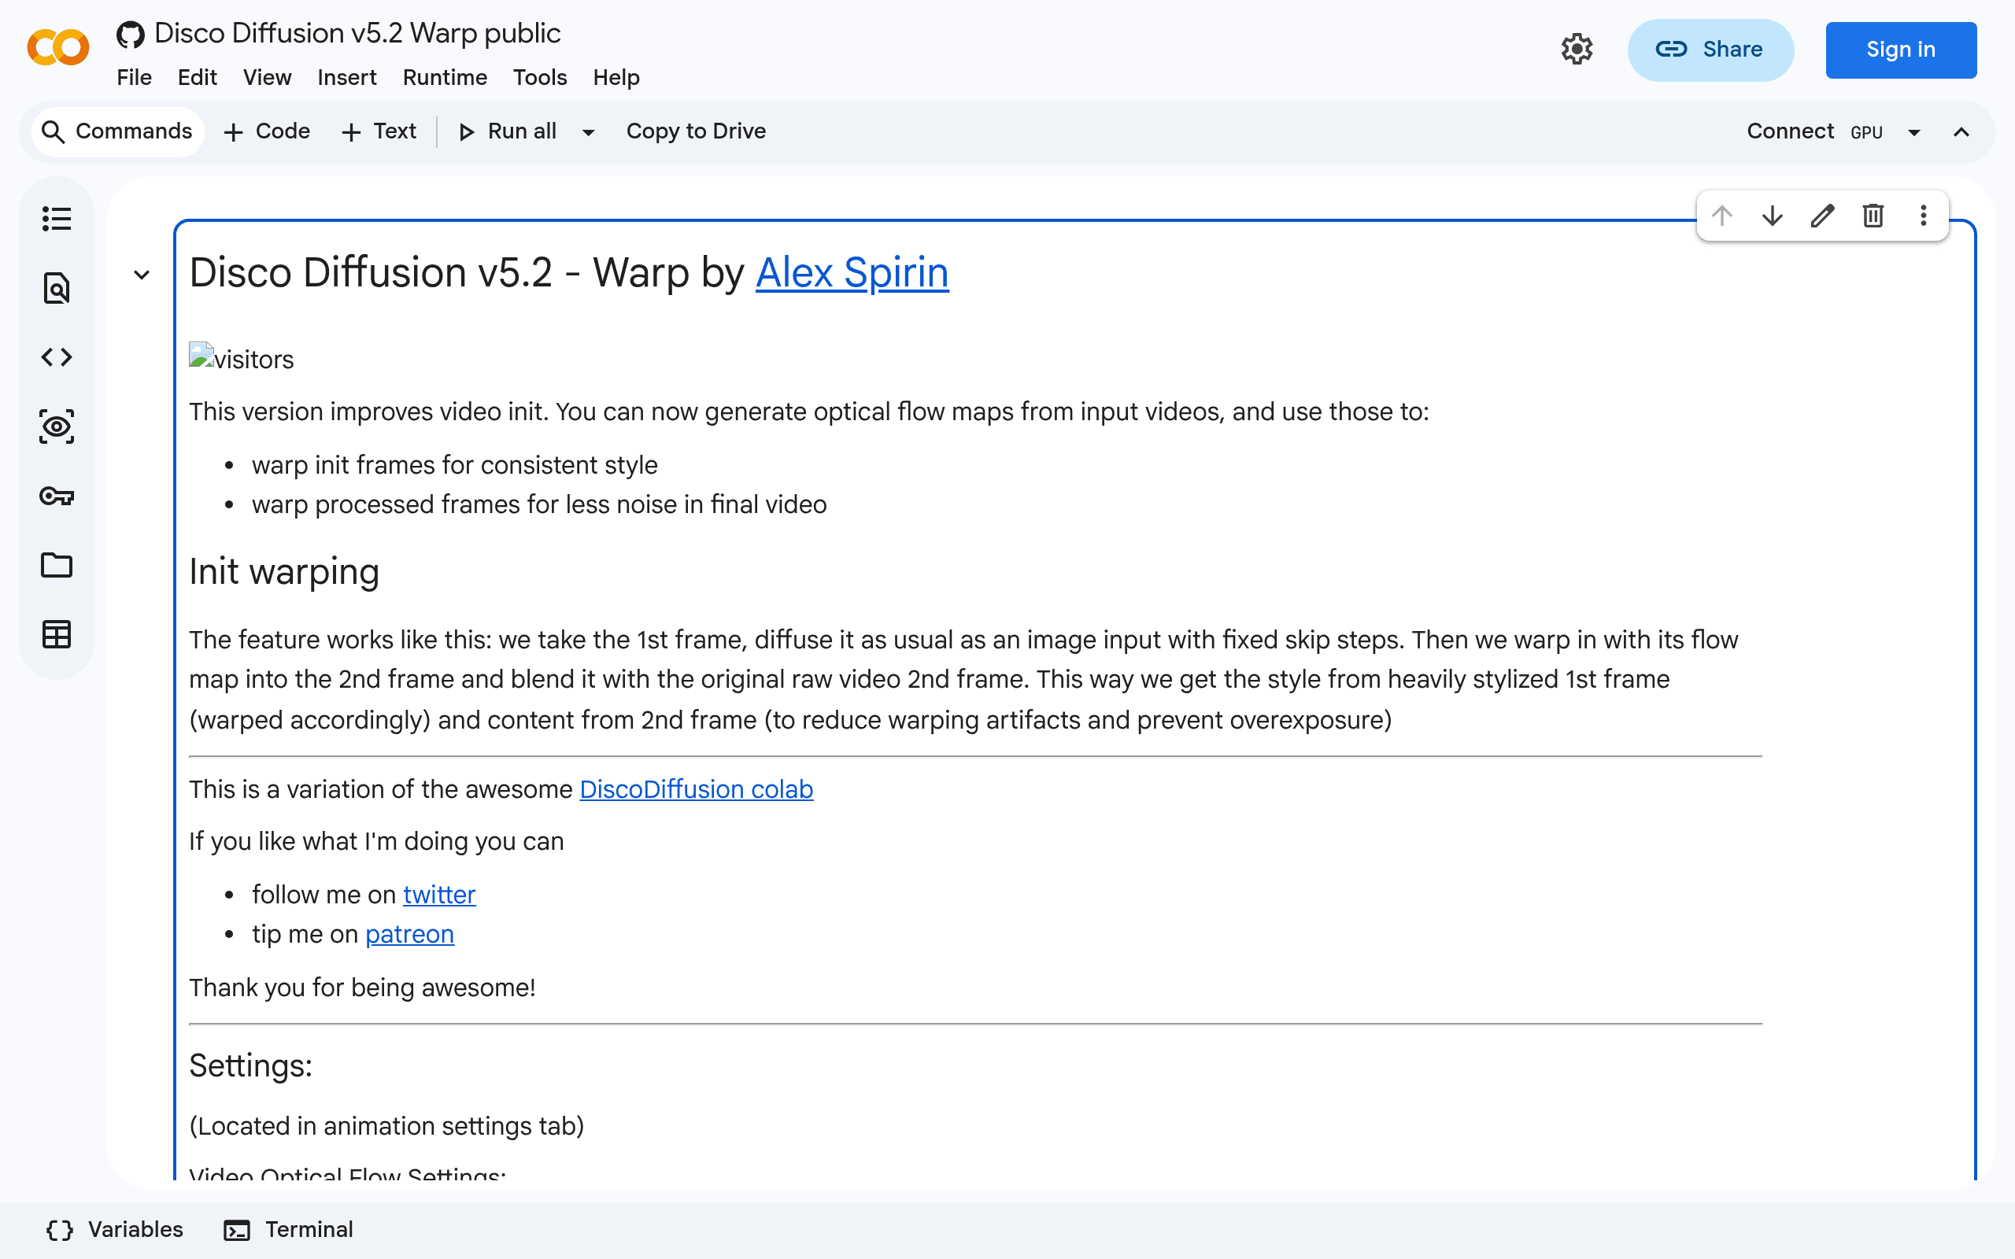The image size is (2015, 1259).
Task: Click 'warp init frames for consistent style'
Action: [455, 464]
